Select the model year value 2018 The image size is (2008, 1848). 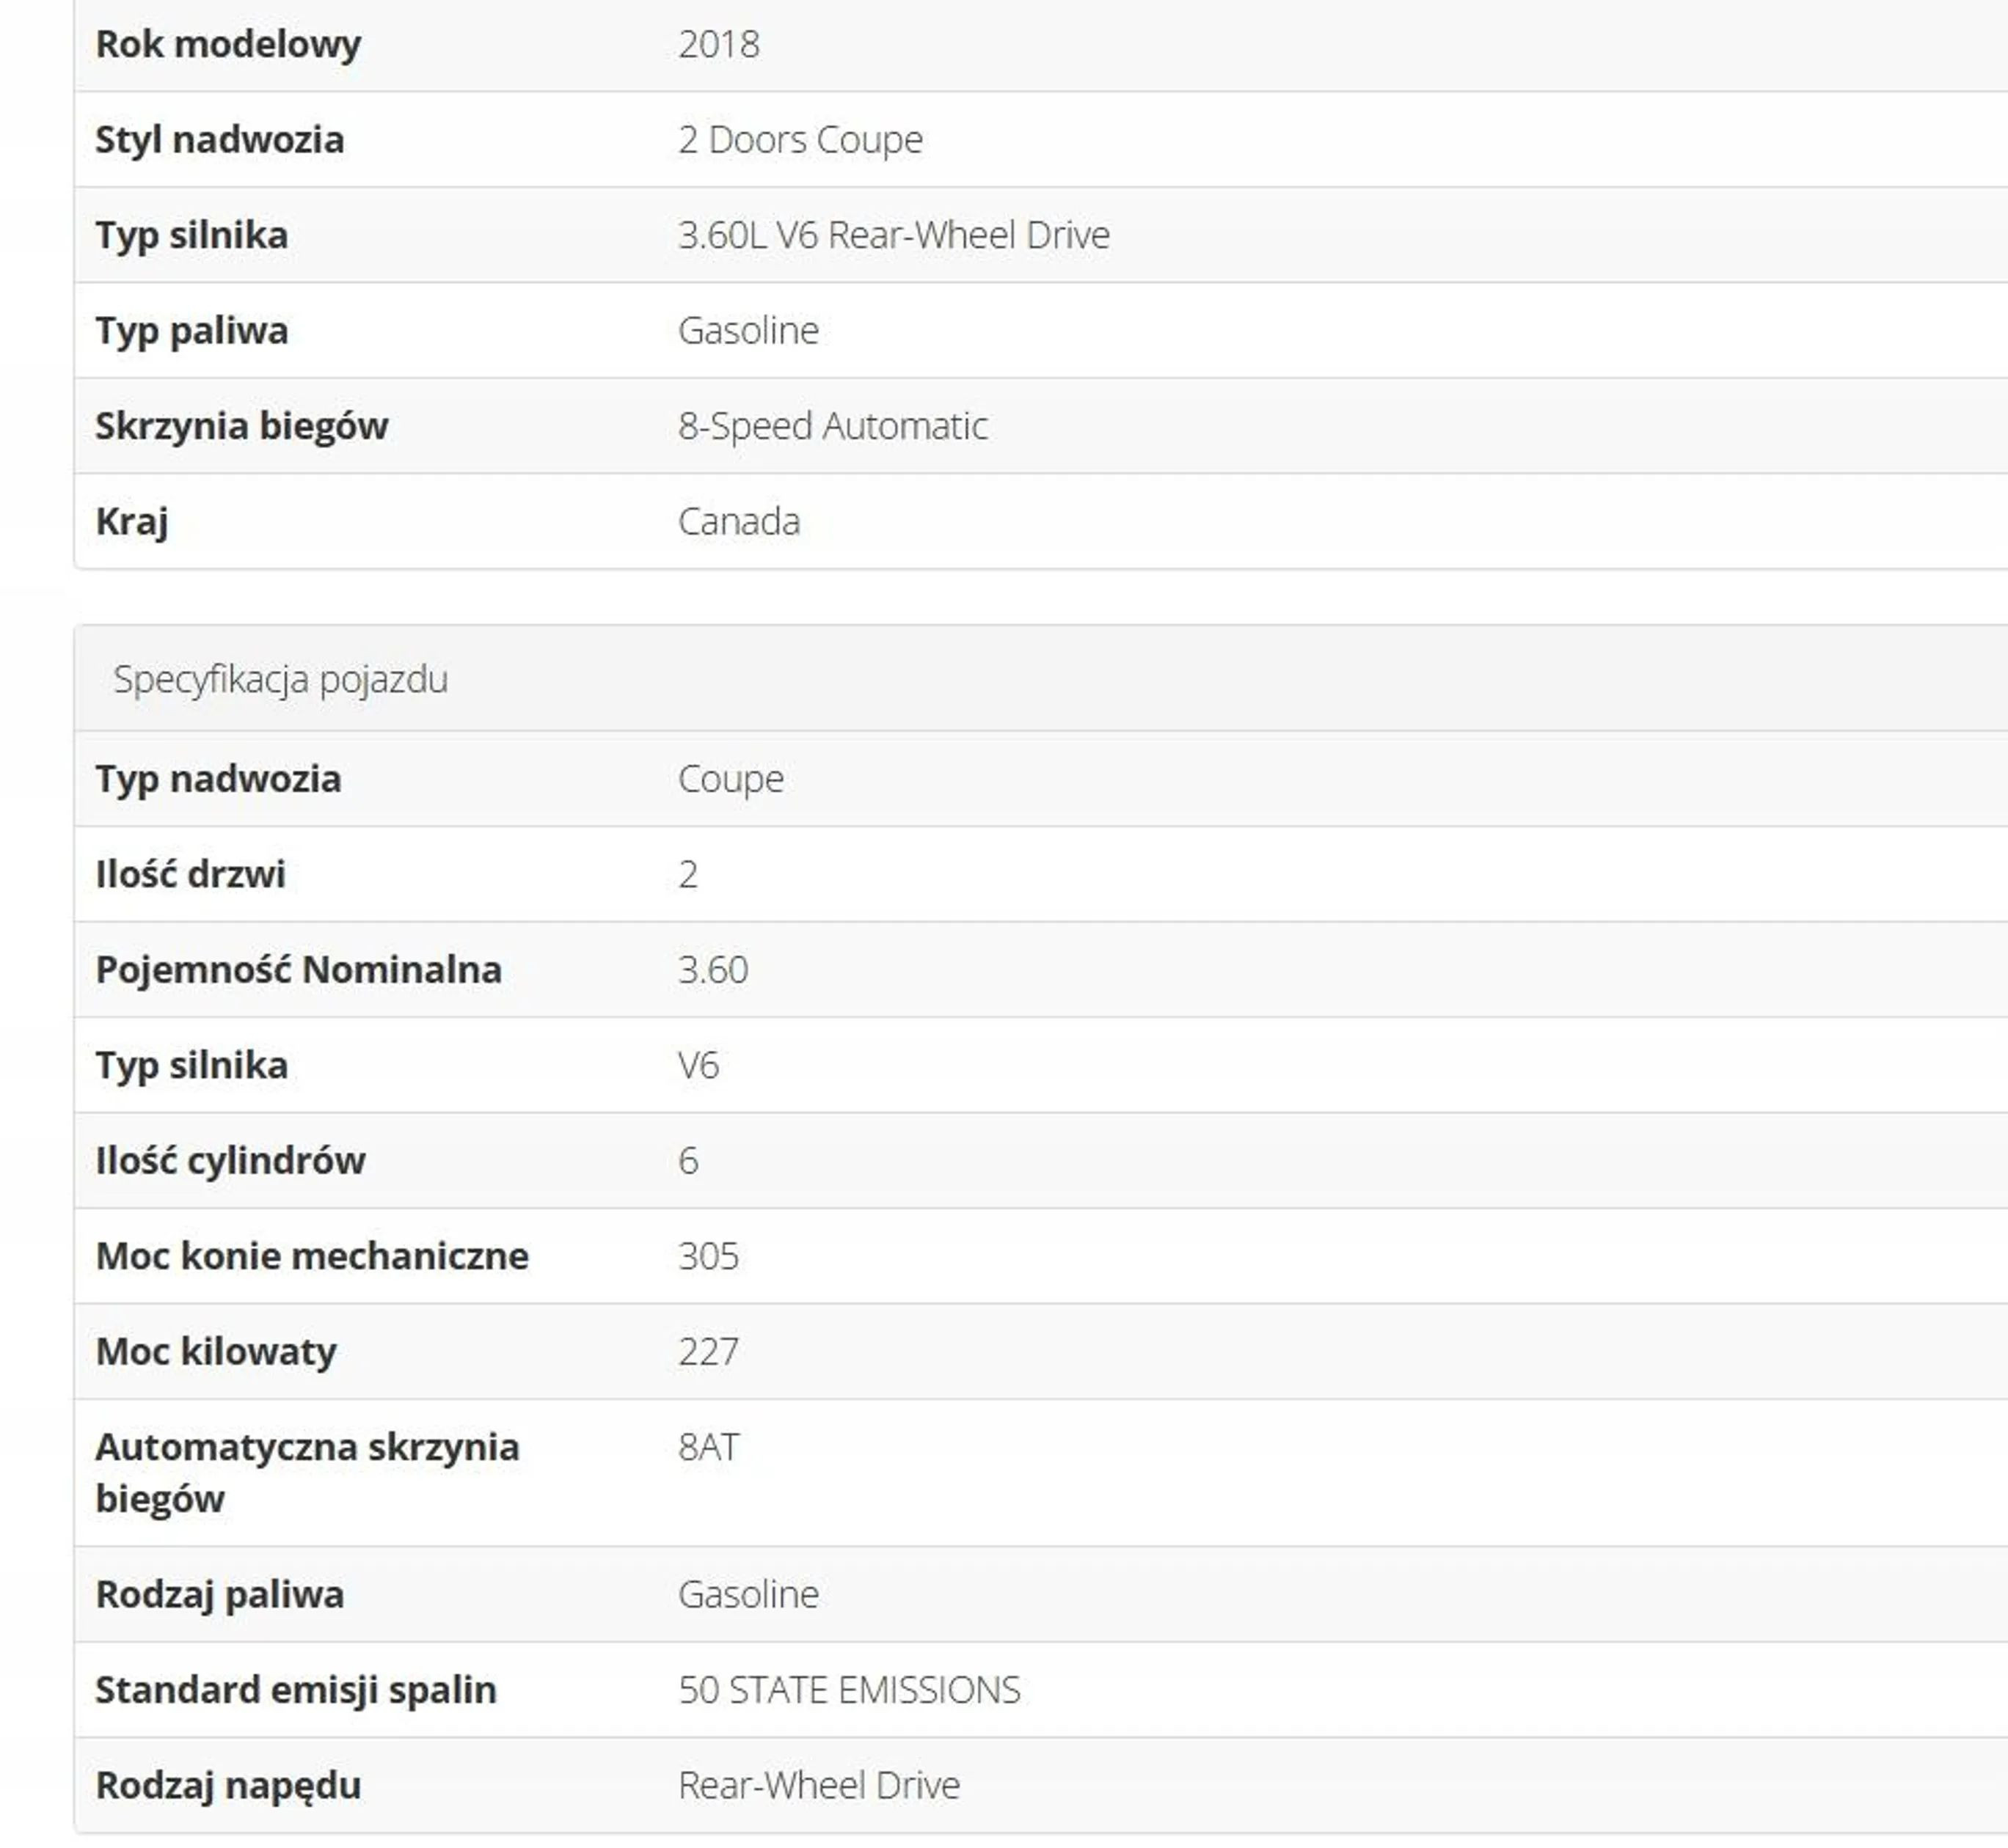pyautogui.click(x=718, y=44)
